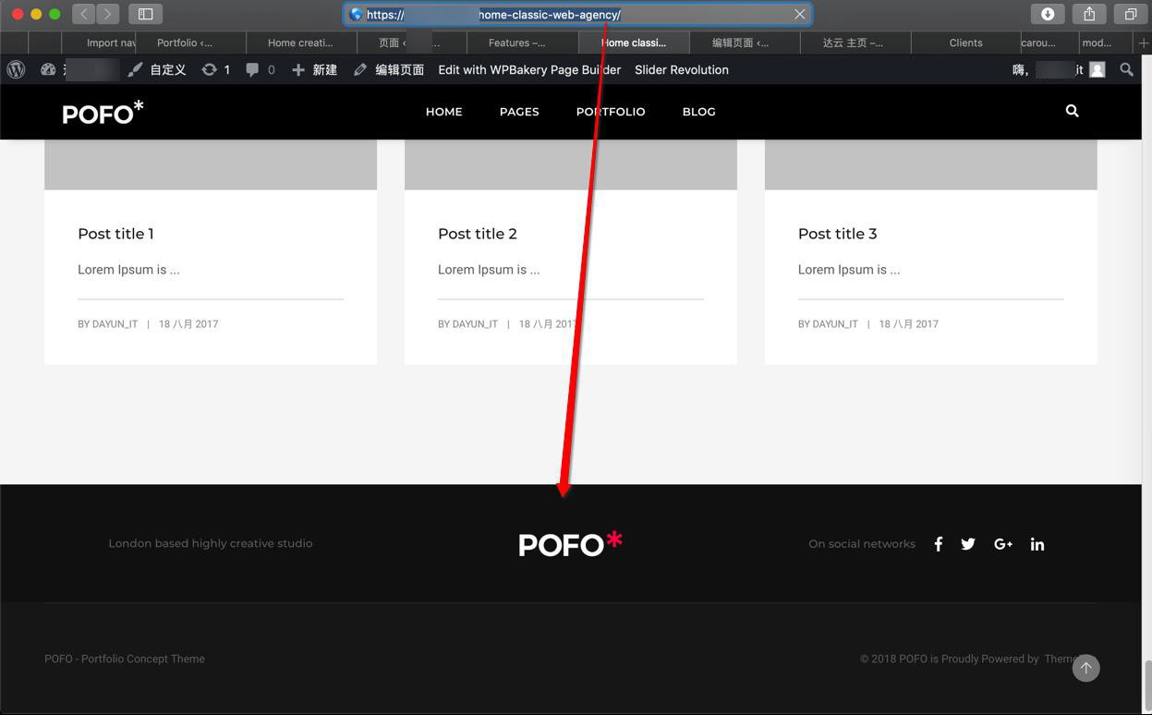Open footer Google Plus icon
The image size is (1152, 715).
pyautogui.click(x=1003, y=544)
